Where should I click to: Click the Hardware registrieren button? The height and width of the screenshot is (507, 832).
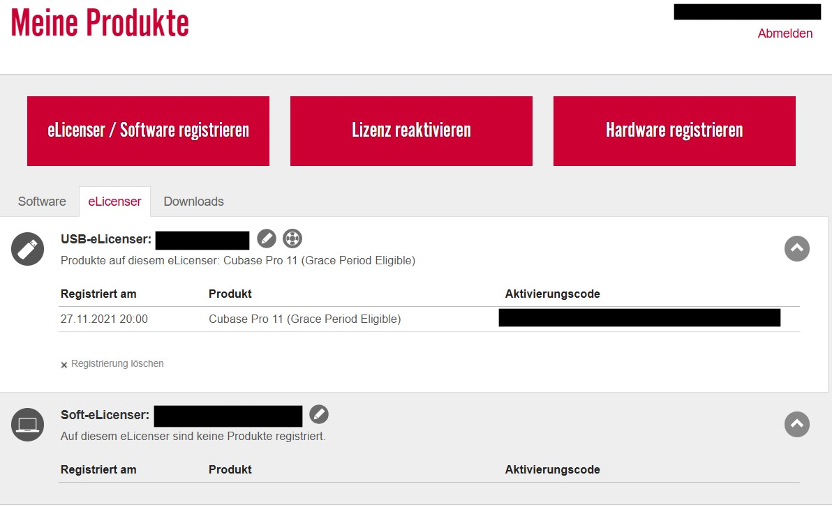(x=674, y=131)
